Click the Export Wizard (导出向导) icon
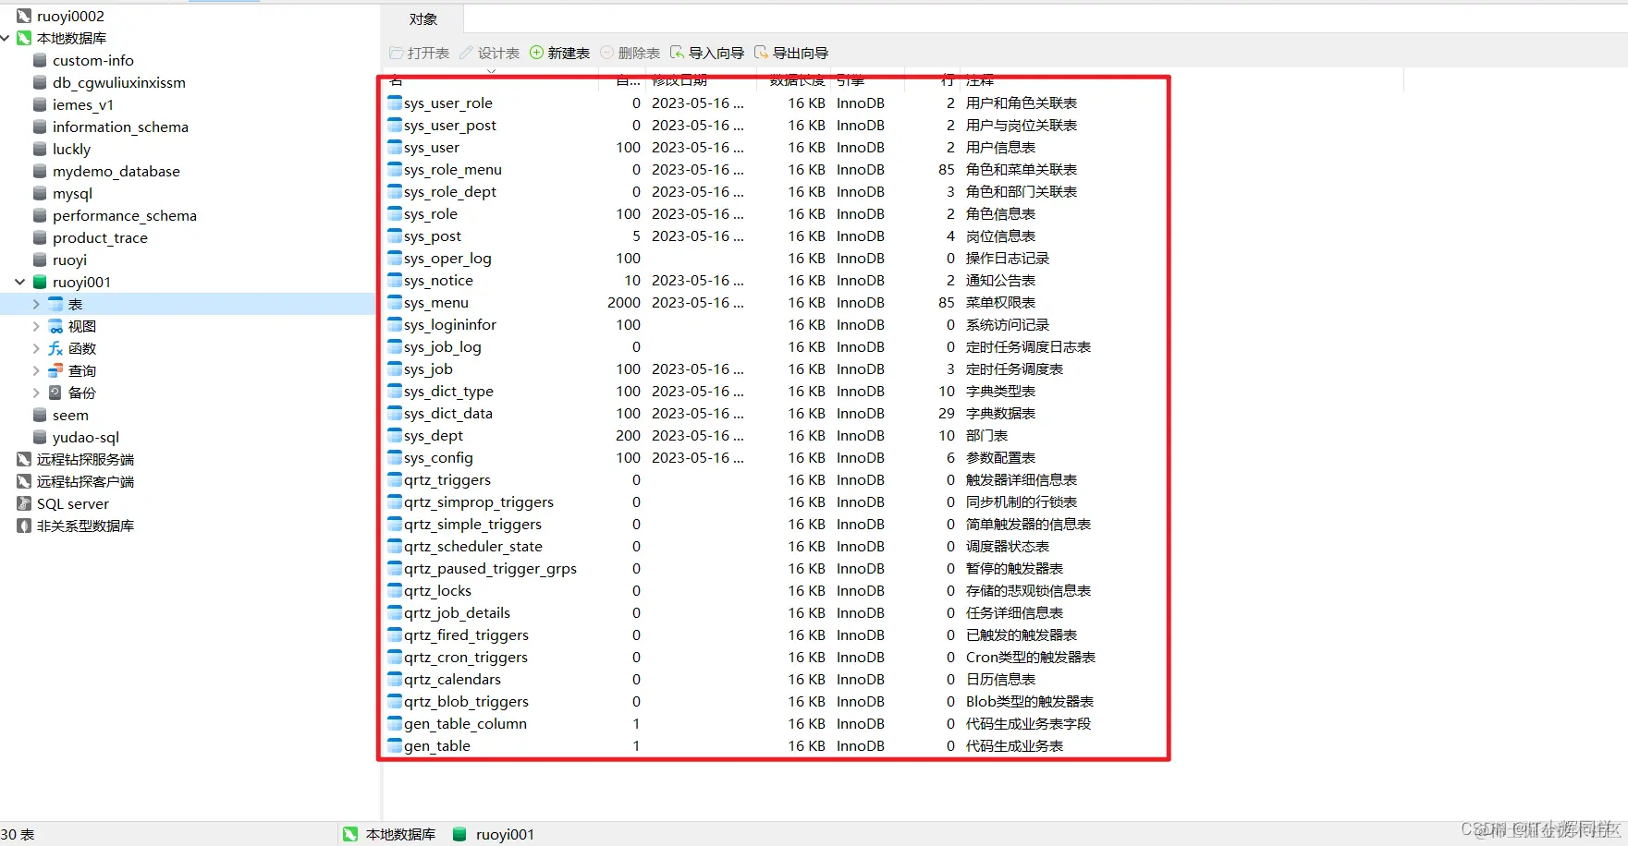1628x846 pixels. pos(762,53)
